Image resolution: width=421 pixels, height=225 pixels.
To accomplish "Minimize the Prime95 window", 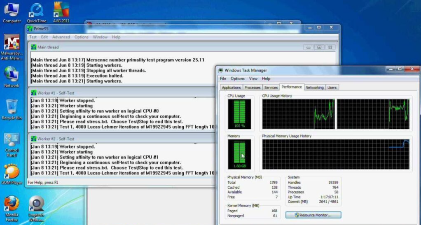I will tap(310, 28).
